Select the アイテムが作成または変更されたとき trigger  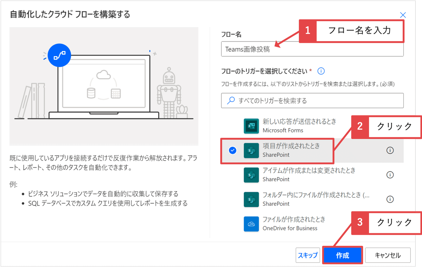click(312, 175)
